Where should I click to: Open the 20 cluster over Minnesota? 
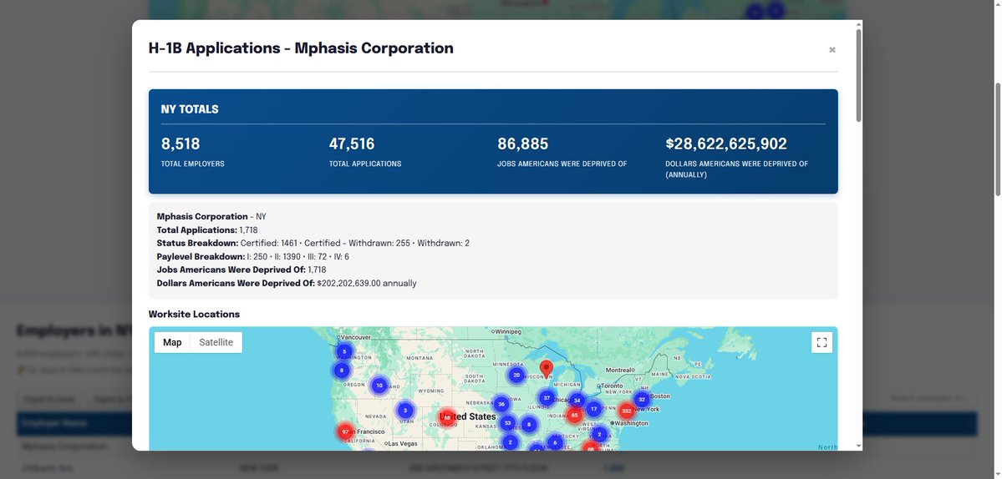click(516, 375)
